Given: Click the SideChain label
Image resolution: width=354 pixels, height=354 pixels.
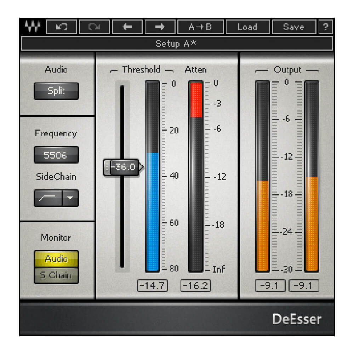Looking at the screenshot, I should click(x=56, y=177).
